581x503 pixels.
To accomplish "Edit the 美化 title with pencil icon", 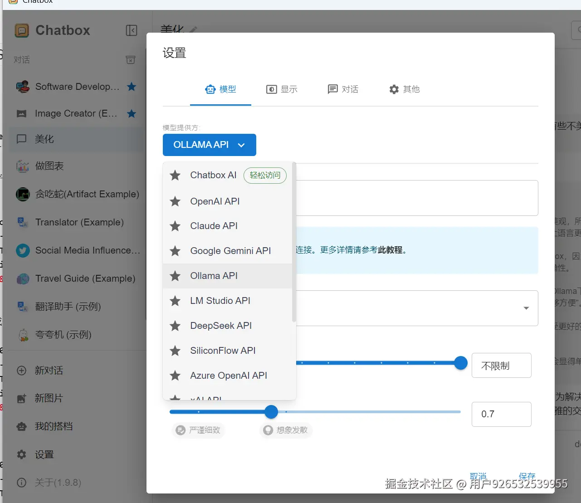I will point(194,29).
